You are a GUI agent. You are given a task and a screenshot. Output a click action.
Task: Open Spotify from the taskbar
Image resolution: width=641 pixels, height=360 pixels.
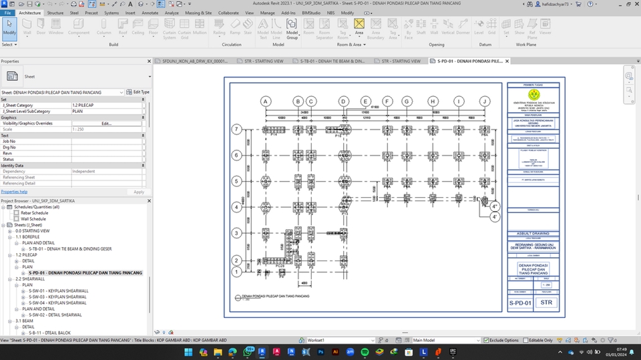(365, 351)
